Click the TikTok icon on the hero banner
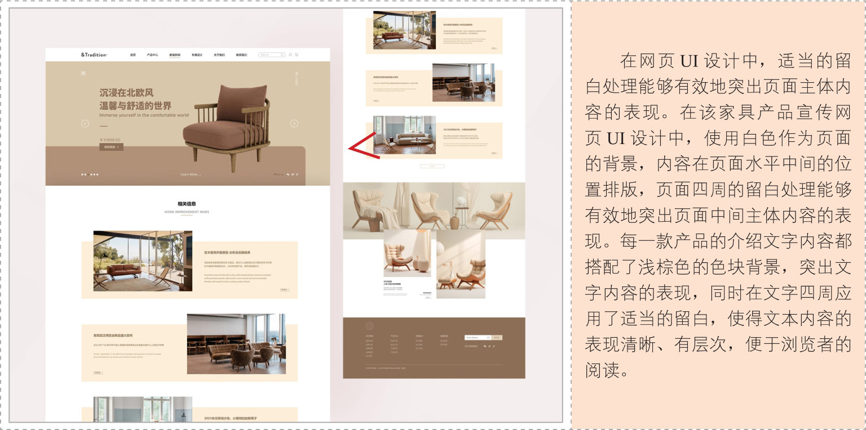 [x=297, y=174]
